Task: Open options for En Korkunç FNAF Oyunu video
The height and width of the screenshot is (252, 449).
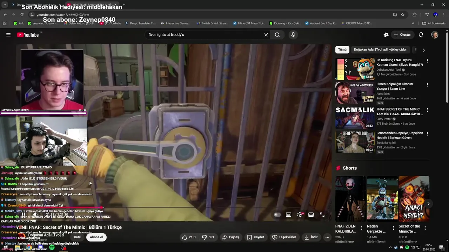Action: click(427, 61)
